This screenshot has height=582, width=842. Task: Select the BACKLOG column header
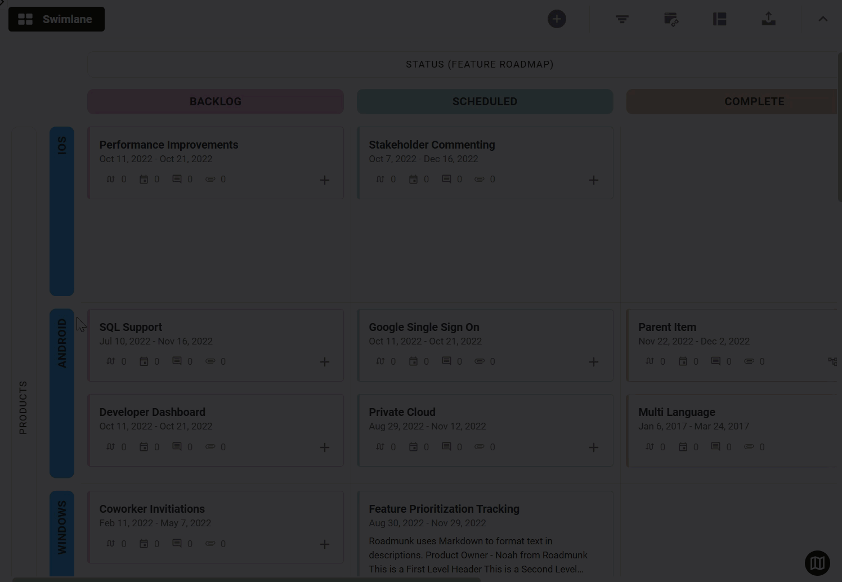pos(215,101)
